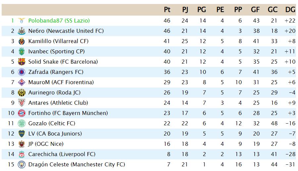
Task: Click the Manchester City crest icon
Action: (22, 164)
